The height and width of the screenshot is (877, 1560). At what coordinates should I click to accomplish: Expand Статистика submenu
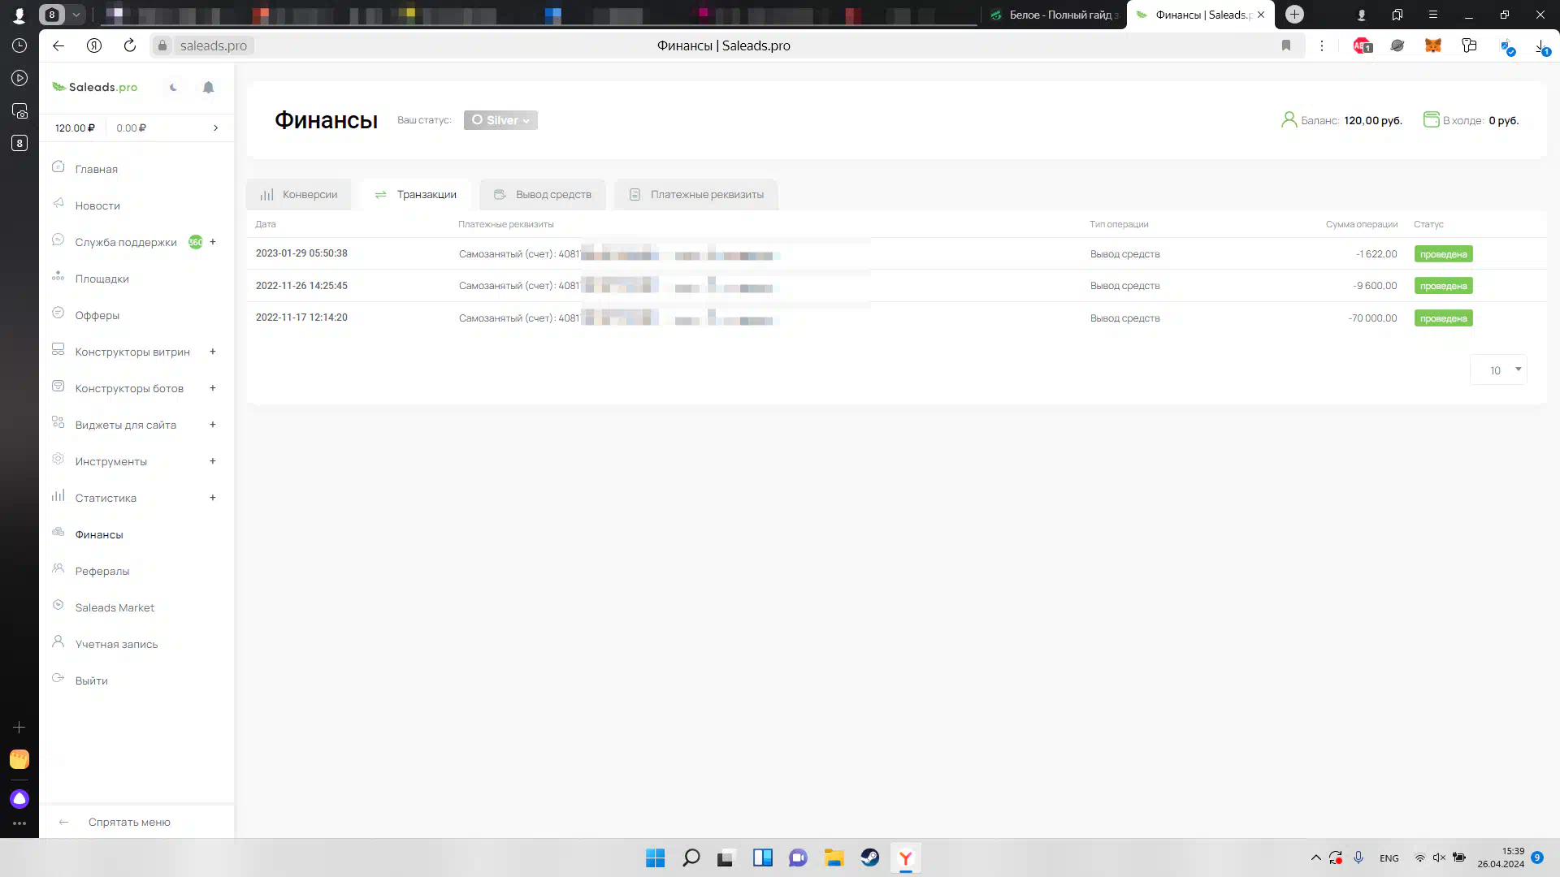(x=213, y=497)
